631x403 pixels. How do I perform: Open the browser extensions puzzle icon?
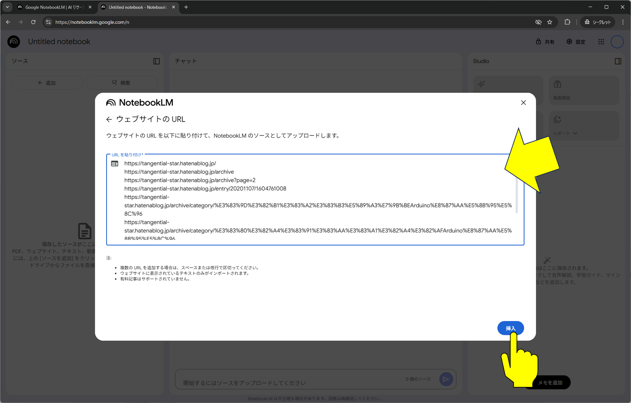point(567,22)
